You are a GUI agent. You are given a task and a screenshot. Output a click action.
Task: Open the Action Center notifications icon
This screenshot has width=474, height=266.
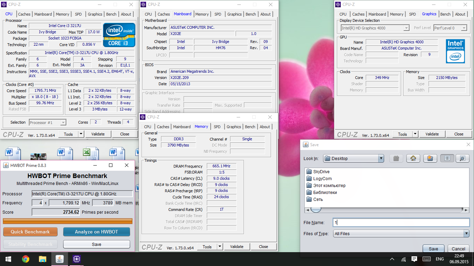[414, 259]
